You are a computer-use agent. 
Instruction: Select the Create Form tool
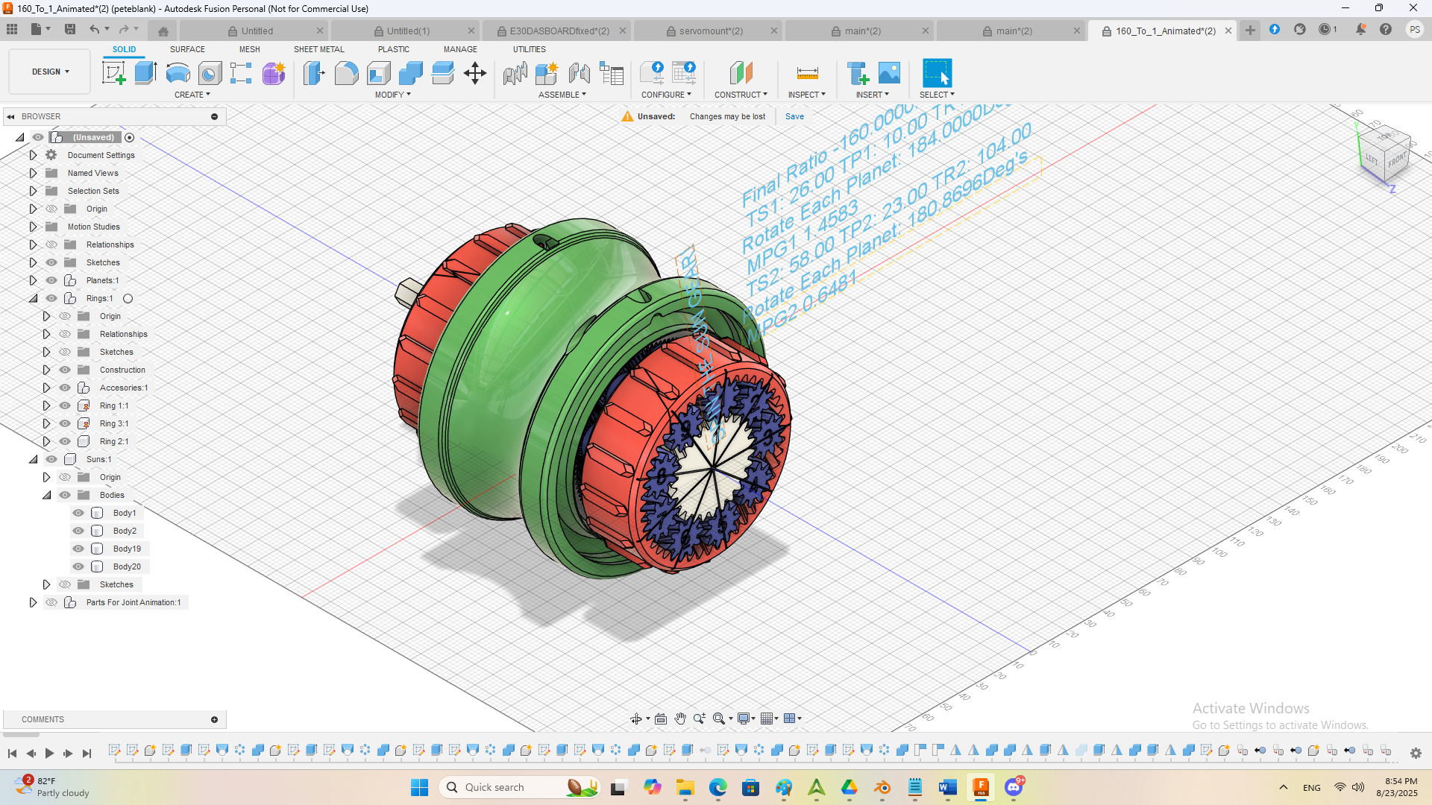click(274, 73)
